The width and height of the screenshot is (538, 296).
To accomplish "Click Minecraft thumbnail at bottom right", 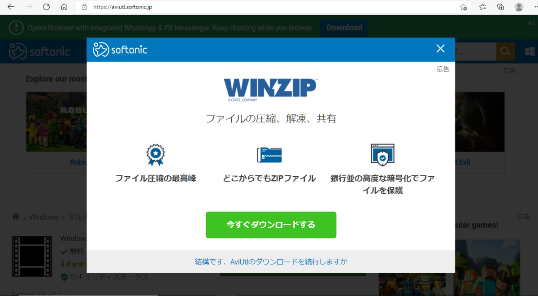I will pyautogui.click(x=486, y=267).
